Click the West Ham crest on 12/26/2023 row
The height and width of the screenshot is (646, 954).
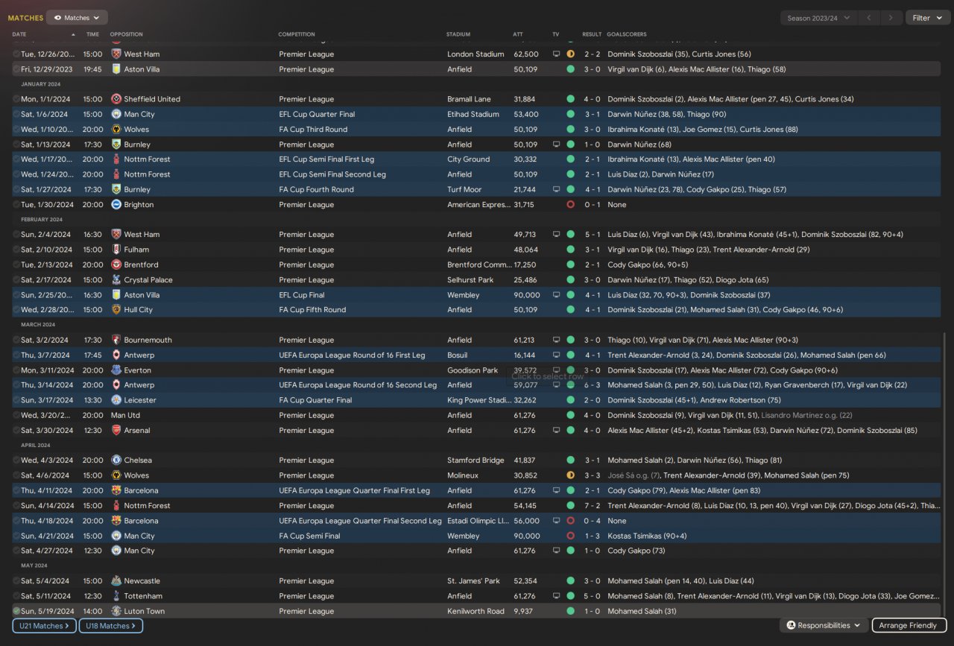116,54
